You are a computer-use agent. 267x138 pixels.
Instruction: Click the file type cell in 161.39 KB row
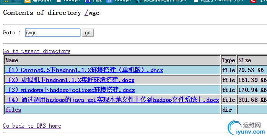tap(229, 80)
